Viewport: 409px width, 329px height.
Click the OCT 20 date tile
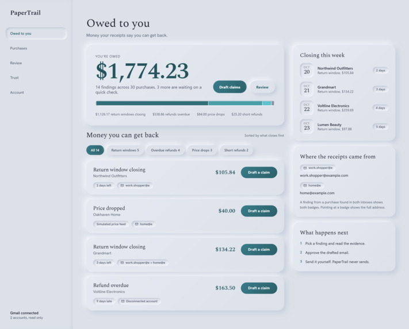pyautogui.click(x=307, y=70)
